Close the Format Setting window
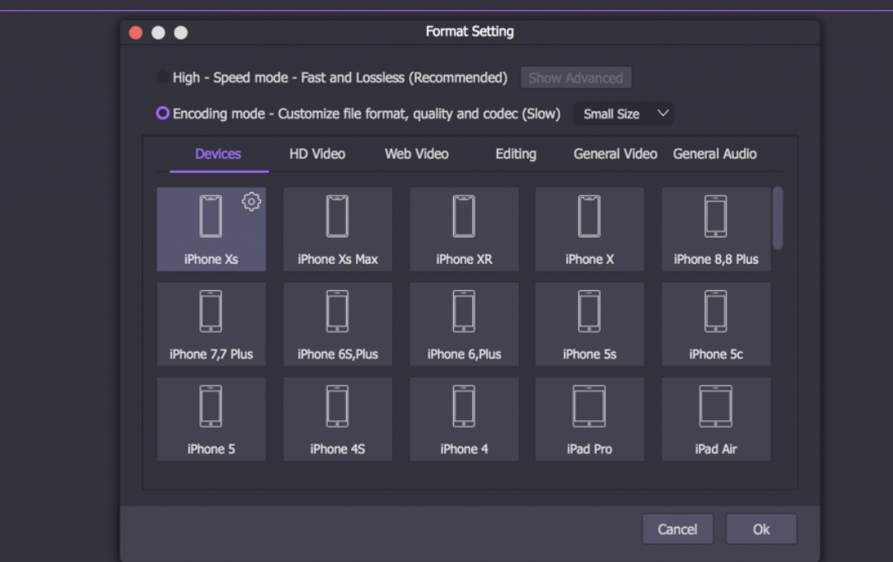Screen dimensions: 893x562 point(136,32)
